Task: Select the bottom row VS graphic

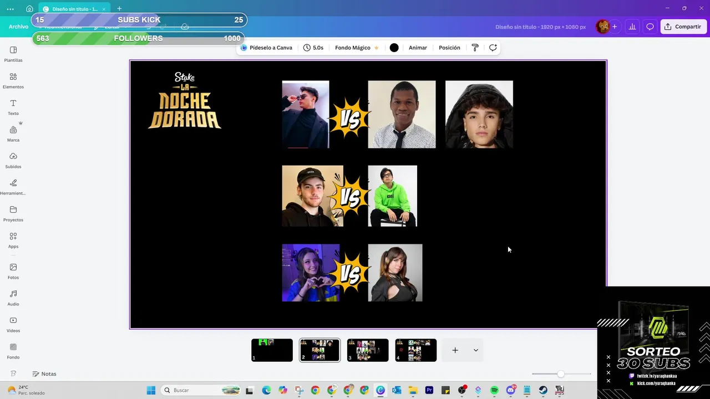Action: tap(349, 274)
